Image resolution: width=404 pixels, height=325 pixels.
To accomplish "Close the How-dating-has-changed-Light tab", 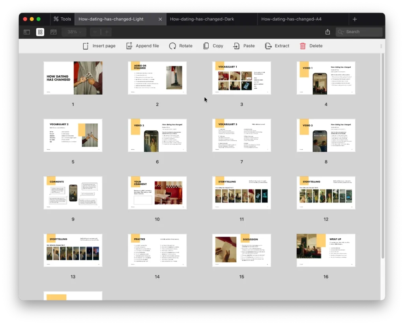I will click(x=160, y=19).
